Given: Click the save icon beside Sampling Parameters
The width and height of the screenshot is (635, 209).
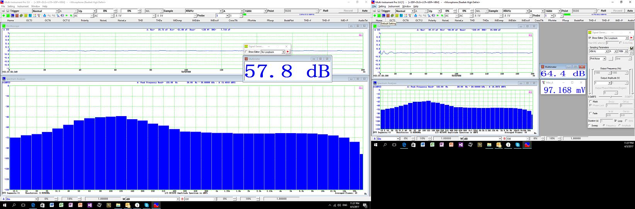Looking at the screenshot, I should [x=631, y=48].
